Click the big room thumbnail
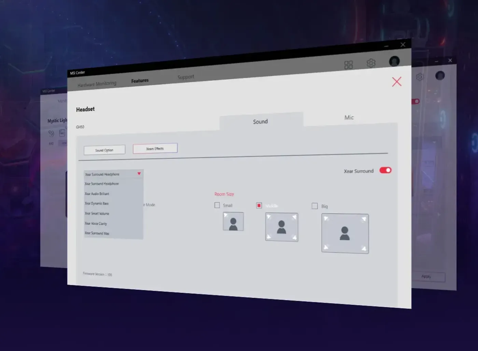This screenshot has width=478, height=351. click(345, 234)
